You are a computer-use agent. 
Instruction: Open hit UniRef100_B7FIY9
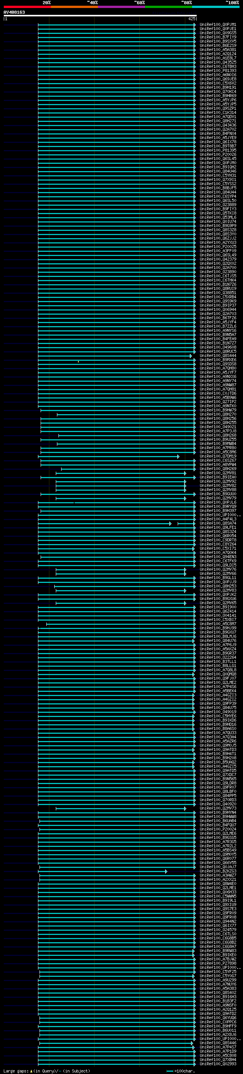click(x=218, y=37)
